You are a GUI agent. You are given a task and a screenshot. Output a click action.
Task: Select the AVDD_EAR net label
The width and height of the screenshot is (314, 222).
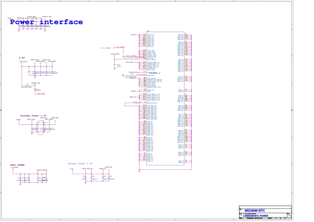(109, 167)
